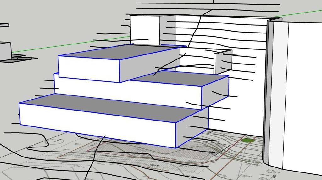Select the tall white box behind the stacked blocks
This screenshot has height=180, width=322.
point(145,30)
